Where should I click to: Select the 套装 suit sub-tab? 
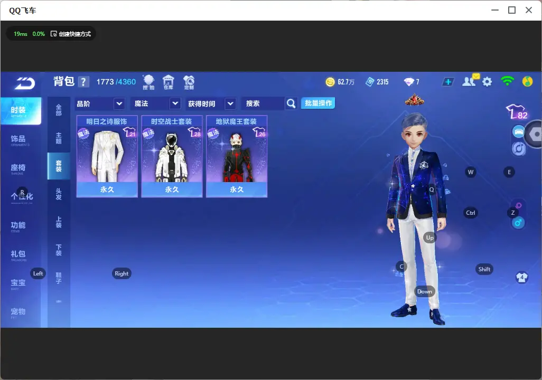59,166
